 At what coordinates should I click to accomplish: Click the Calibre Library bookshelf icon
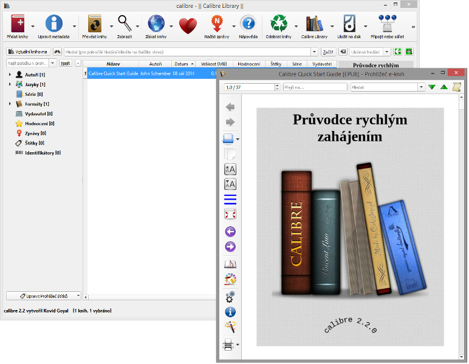click(x=314, y=23)
